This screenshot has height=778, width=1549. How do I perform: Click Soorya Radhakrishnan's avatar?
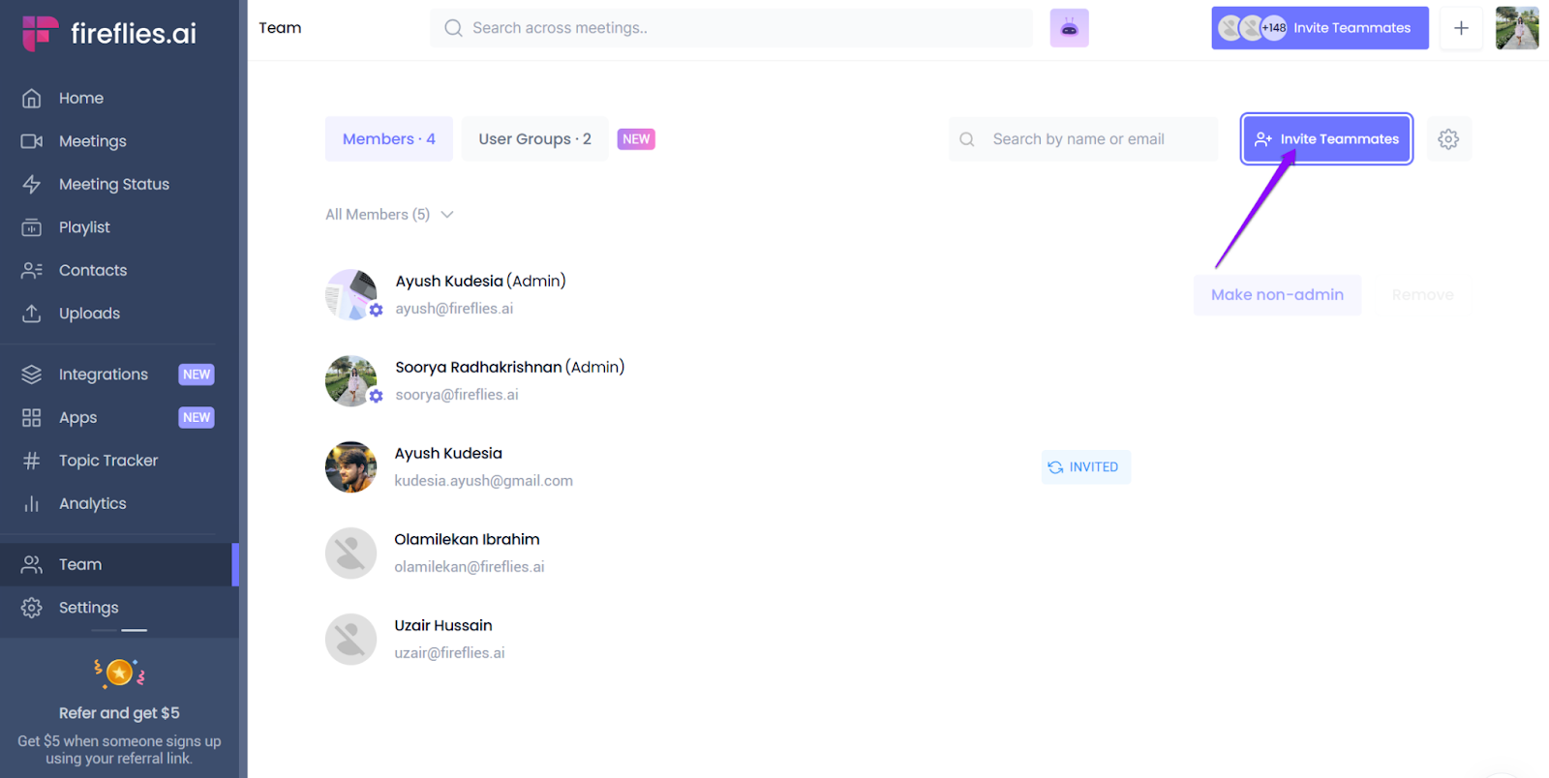pos(351,381)
